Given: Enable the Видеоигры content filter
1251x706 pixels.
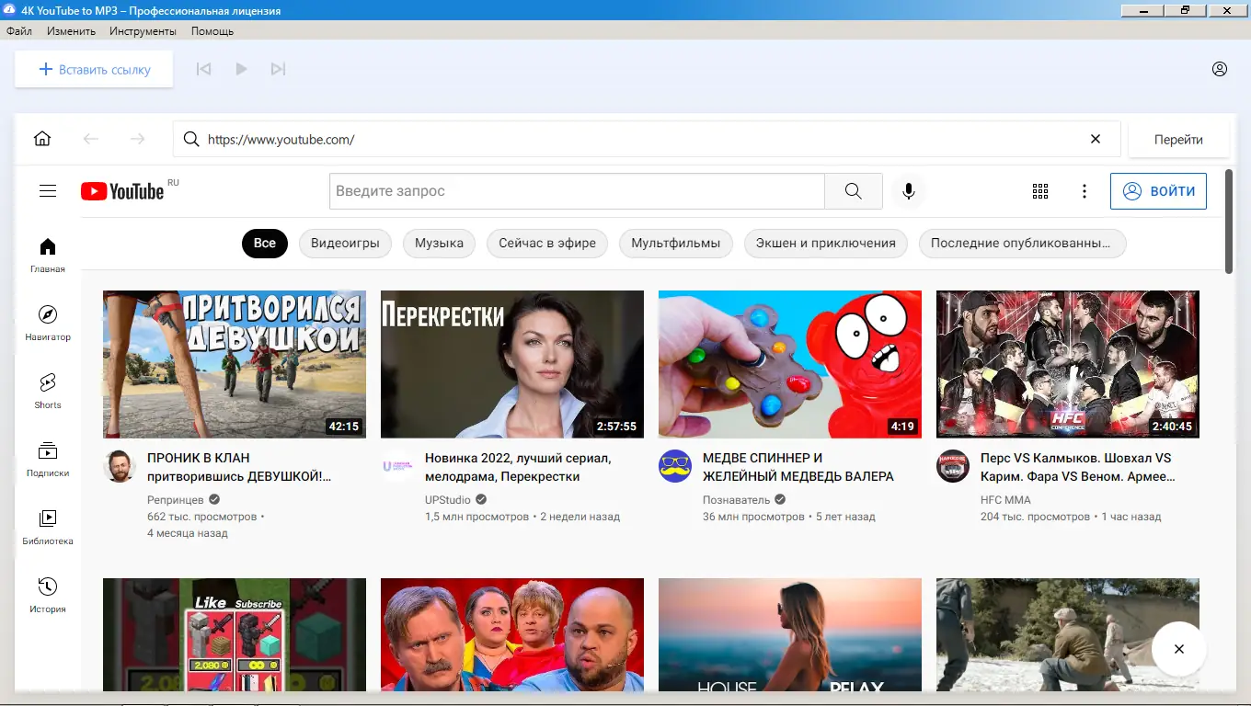Looking at the screenshot, I should [345, 243].
